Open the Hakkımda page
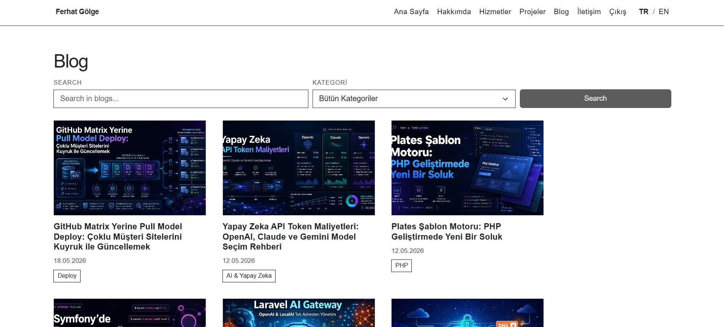The width and height of the screenshot is (724, 327). pos(454,12)
